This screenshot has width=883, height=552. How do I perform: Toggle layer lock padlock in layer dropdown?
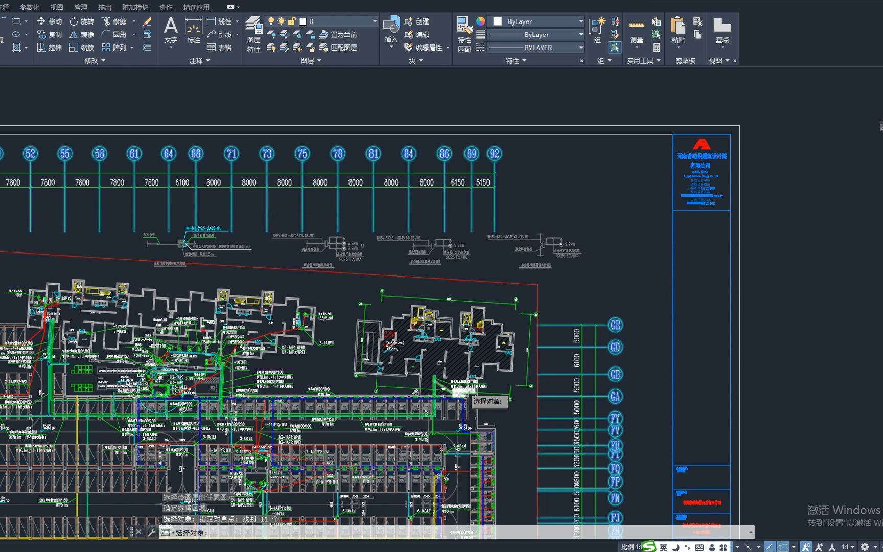[x=292, y=21]
